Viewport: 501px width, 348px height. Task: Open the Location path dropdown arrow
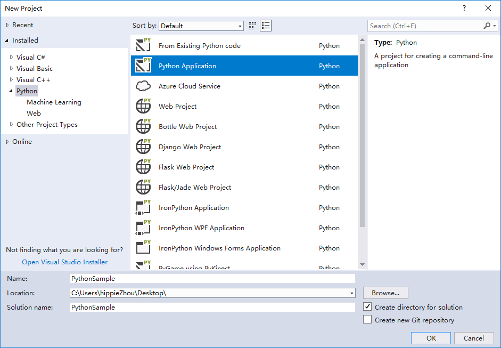click(351, 293)
